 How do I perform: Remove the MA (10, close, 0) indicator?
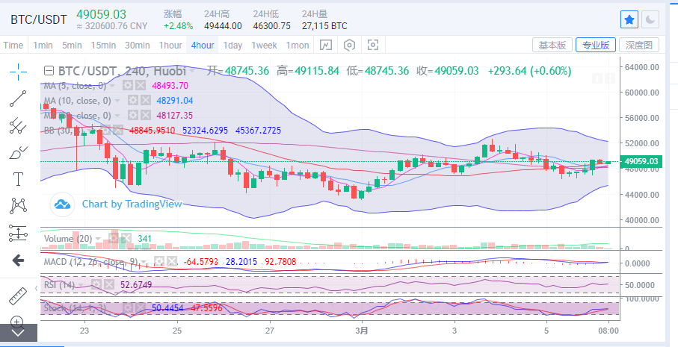(146, 101)
